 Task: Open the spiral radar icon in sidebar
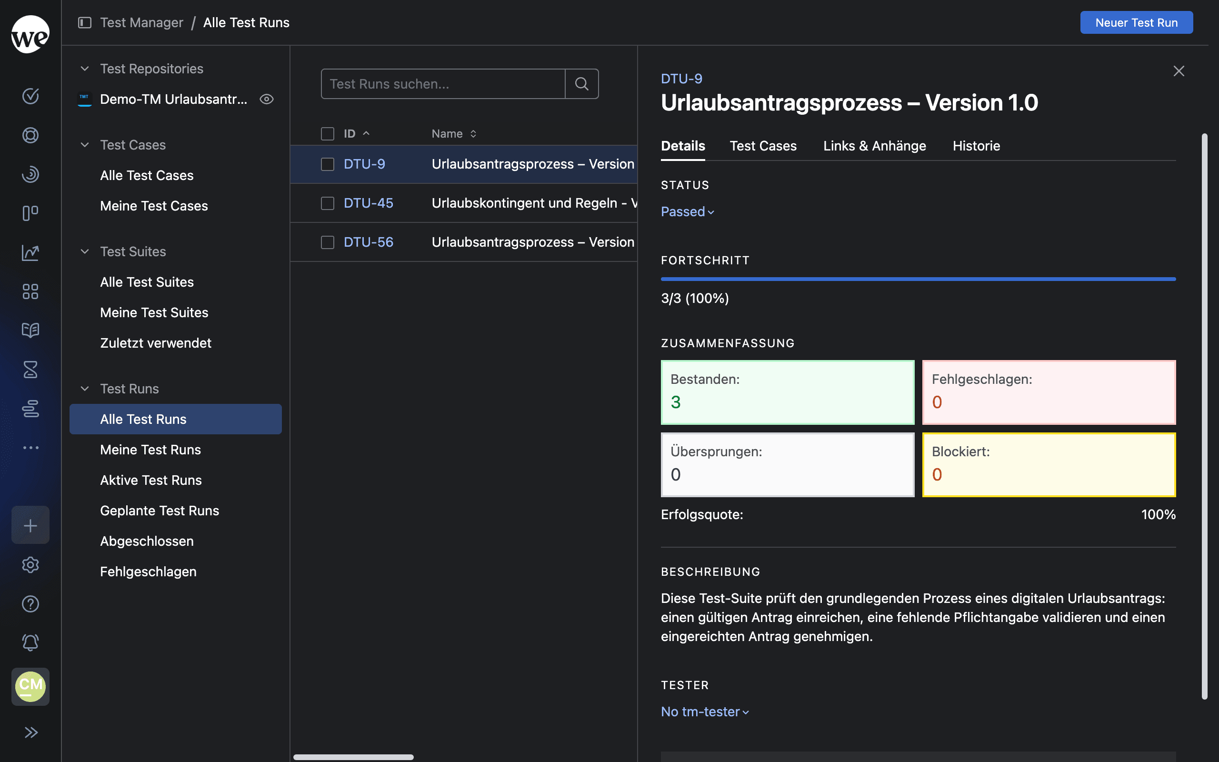coord(30,174)
